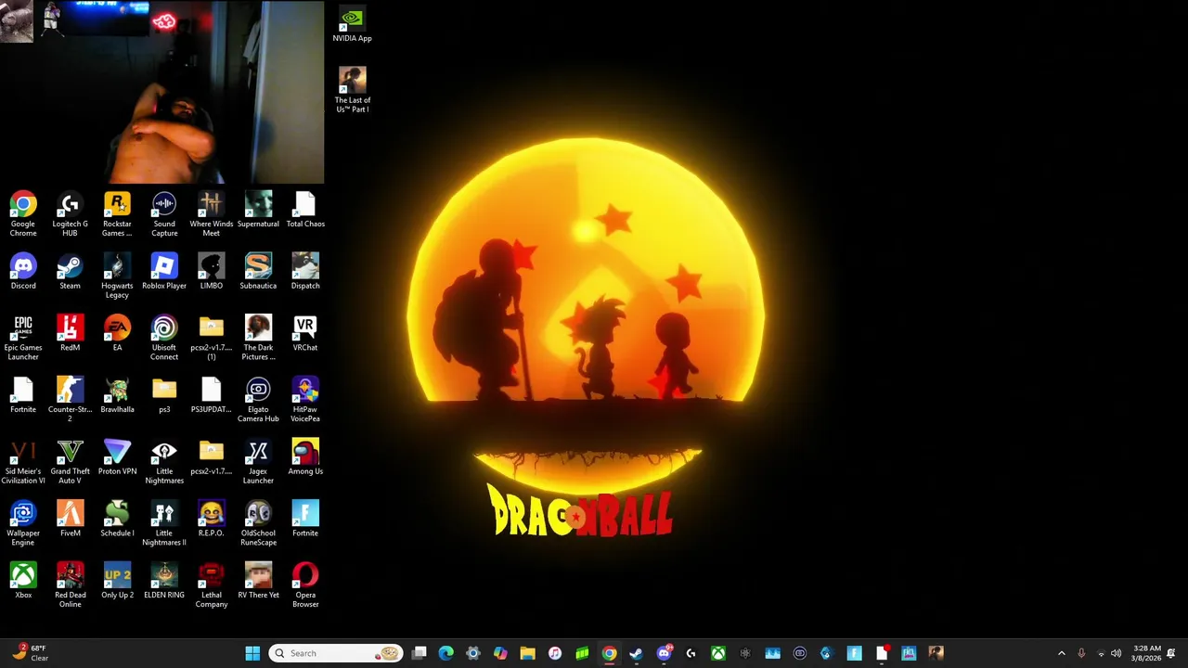The width and height of the screenshot is (1188, 668).
Task: Select Ubisoft Connect shortcut
Action: click(x=164, y=338)
